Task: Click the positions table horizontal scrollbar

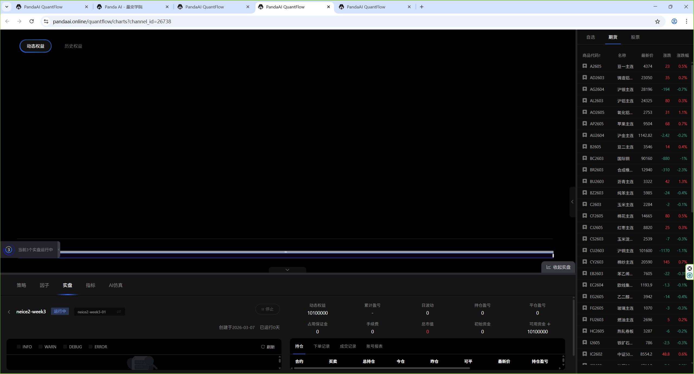Action: 382,368
